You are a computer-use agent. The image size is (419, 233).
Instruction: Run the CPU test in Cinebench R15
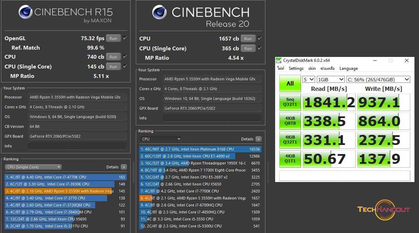click(113, 57)
